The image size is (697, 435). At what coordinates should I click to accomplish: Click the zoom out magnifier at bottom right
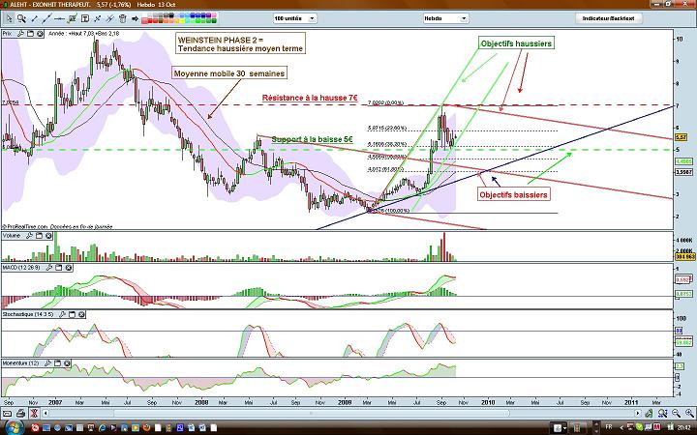676,414
